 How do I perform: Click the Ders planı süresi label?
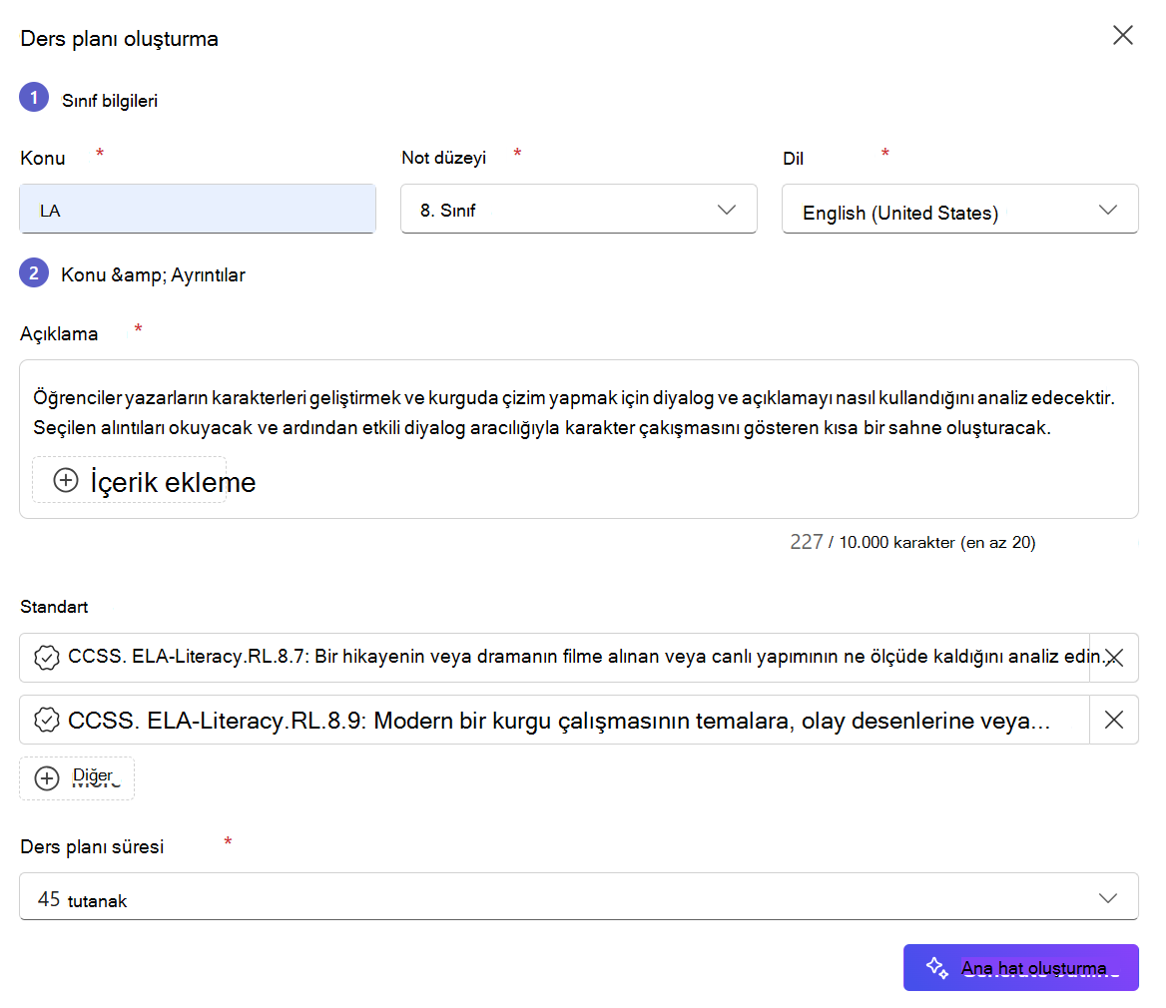[92, 846]
